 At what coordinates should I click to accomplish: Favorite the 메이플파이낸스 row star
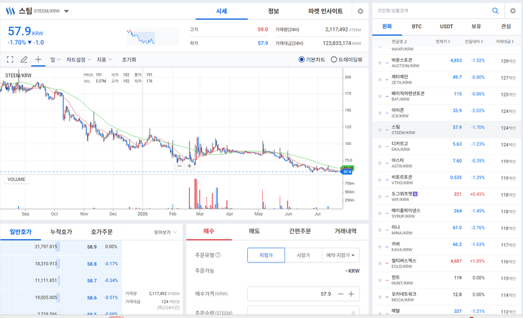380,213
